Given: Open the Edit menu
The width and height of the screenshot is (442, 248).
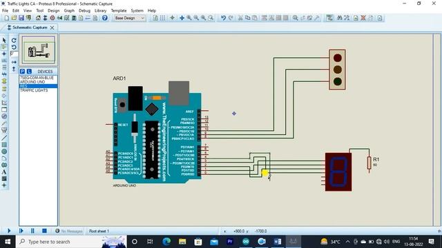Looking at the screenshot, I should click(x=16, y=10).
